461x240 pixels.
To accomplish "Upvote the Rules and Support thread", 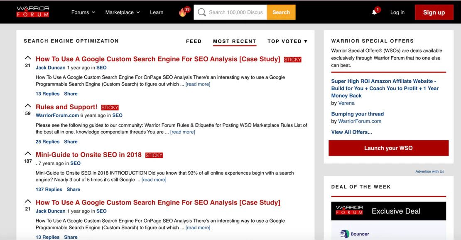I will (28, 106).
